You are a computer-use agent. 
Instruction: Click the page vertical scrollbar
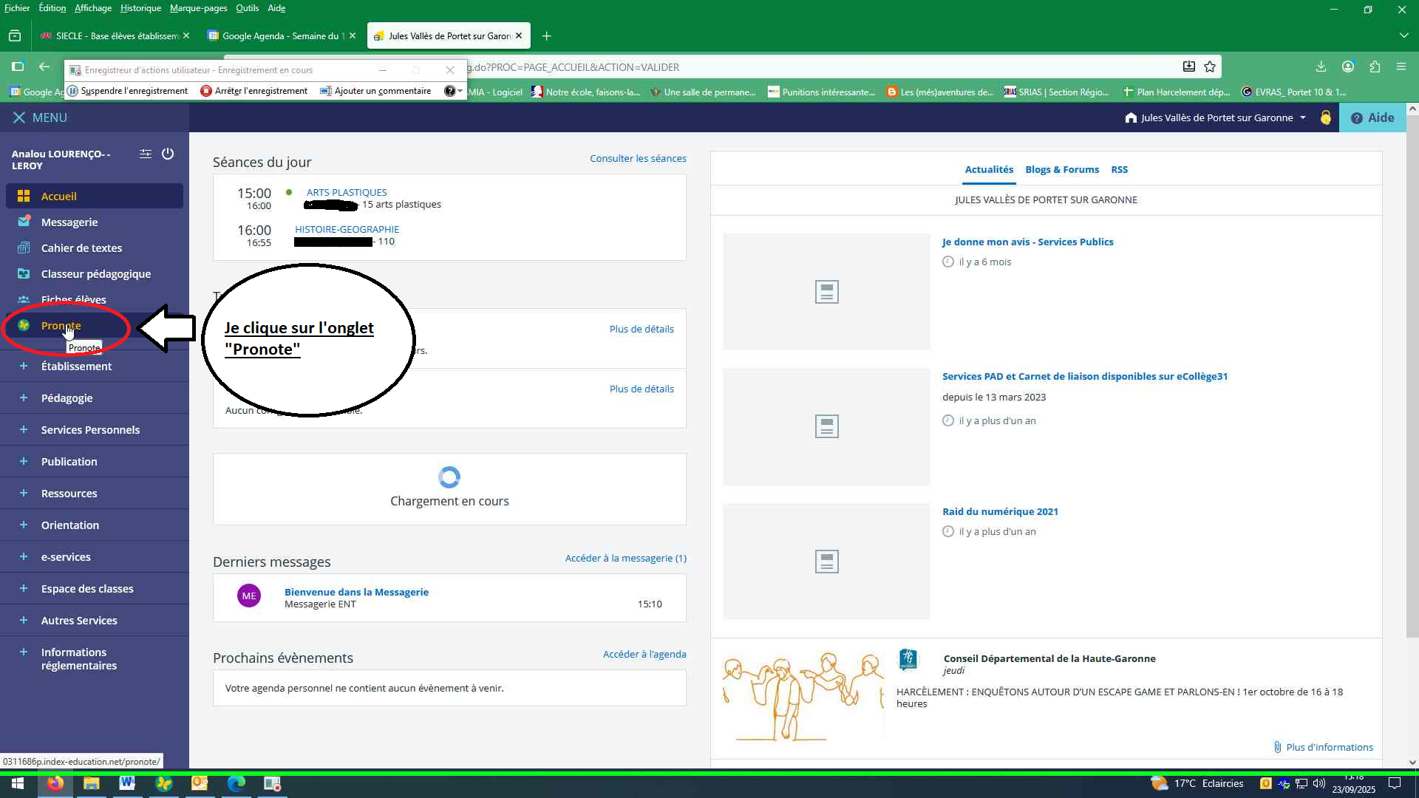(1412, 369)
